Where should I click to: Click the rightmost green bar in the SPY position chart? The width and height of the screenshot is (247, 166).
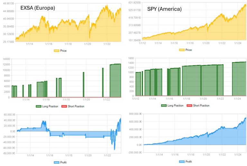coord(239,79)
